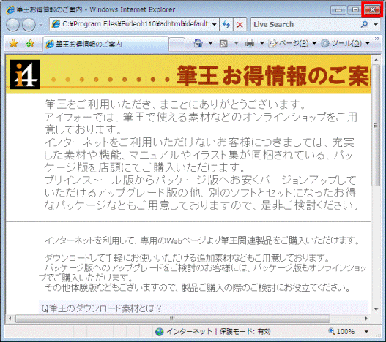The image size is (386, 342).
Task: Open the zoom level dropdown arrow
Action: click(366, 332)
